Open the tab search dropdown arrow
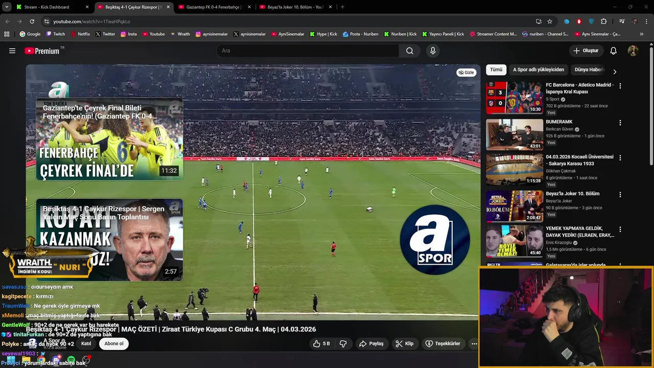Viewport: 654px width, 368px height. pyautogui.click(x=7, y=7)
